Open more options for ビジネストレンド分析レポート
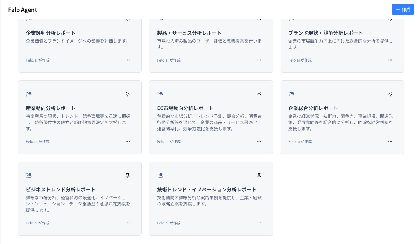 click(x=128, y=223)
